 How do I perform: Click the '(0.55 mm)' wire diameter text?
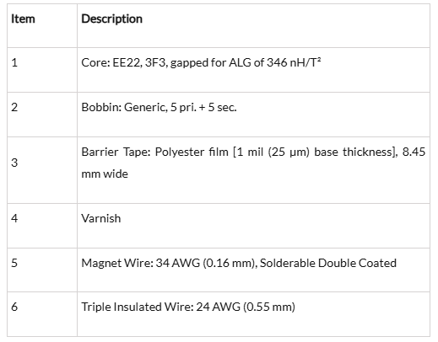pos(269,307)
